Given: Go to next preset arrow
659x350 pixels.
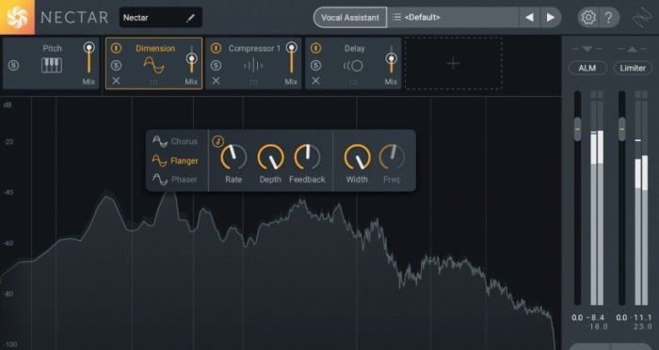Looking at the screenshot, I should point(551,18).
